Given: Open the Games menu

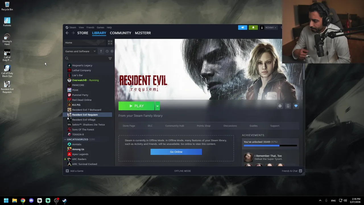Looking at the screenshot, I should point(100,28).
